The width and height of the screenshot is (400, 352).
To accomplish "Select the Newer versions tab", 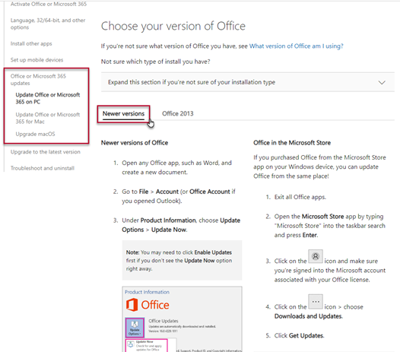I will click(123, 114).
